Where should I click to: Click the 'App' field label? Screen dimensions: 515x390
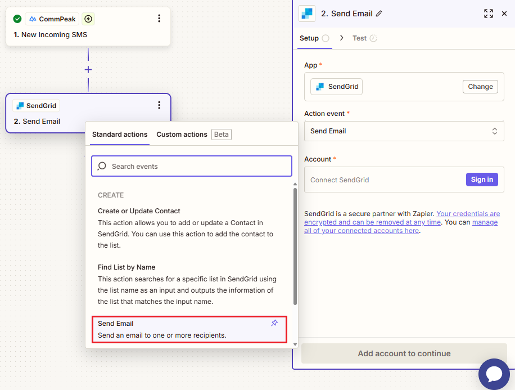point(310,65)
